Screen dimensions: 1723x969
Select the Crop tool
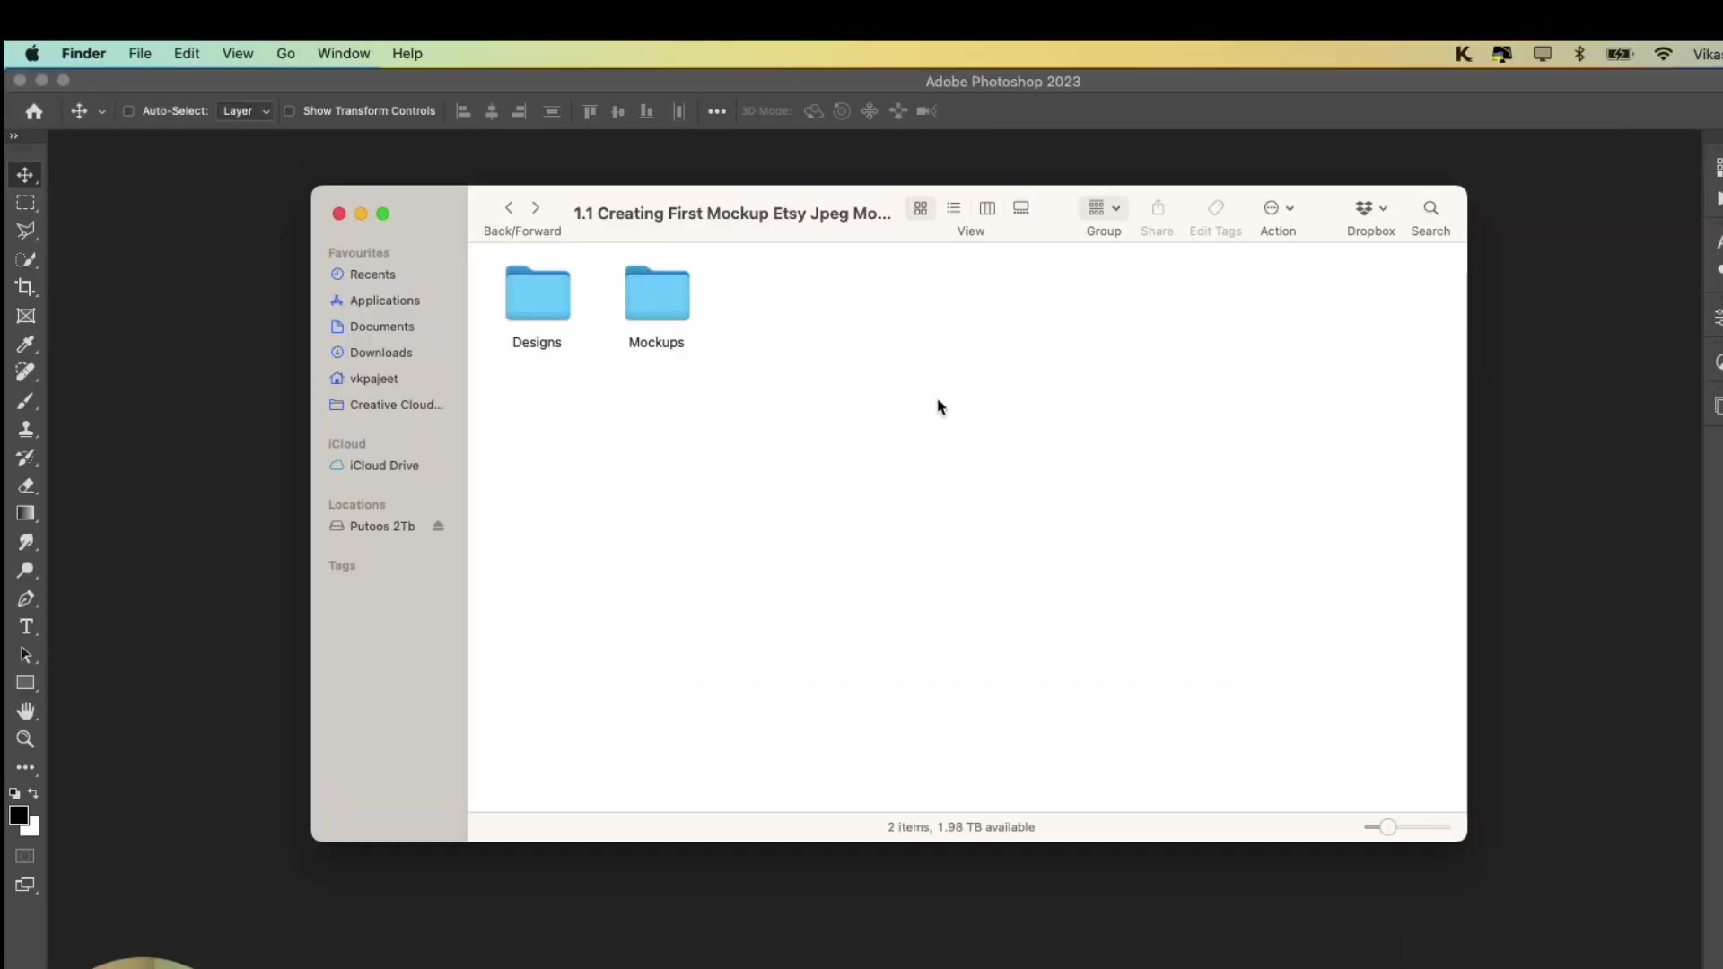click(25, 288)
